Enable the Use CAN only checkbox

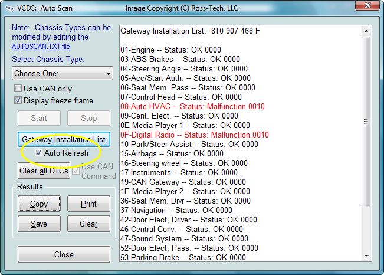tap(18, 89)
